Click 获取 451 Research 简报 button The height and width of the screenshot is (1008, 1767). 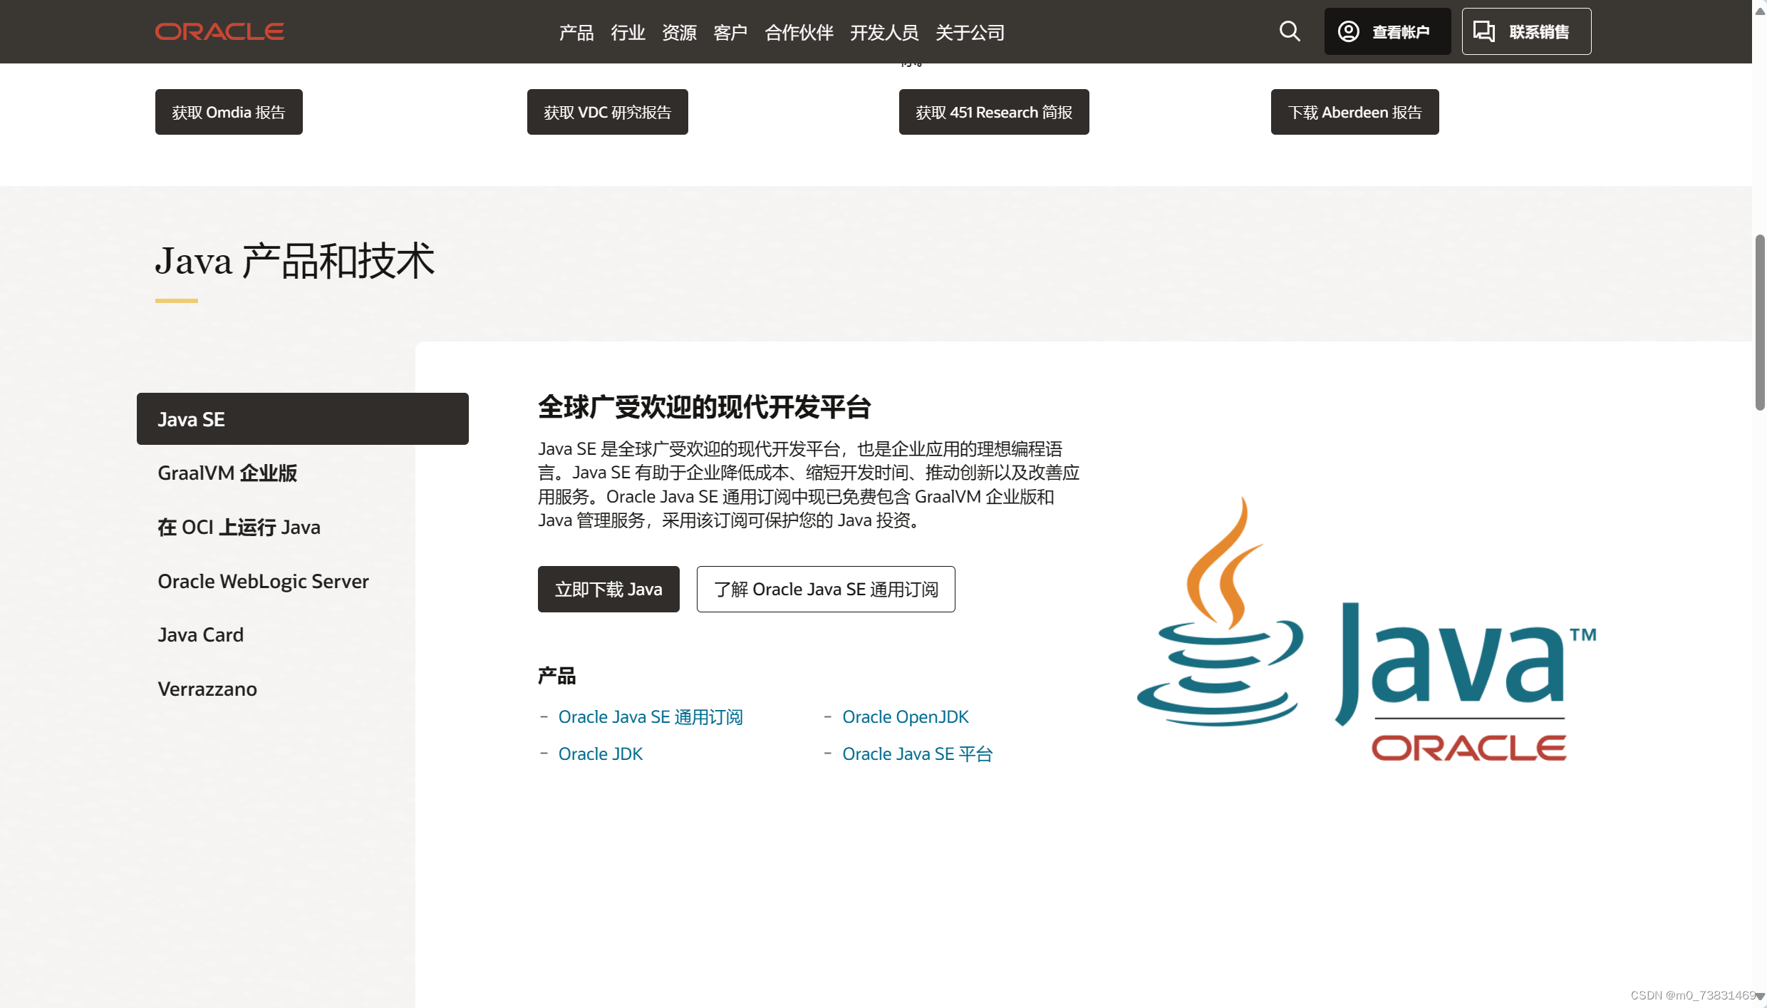994,112
